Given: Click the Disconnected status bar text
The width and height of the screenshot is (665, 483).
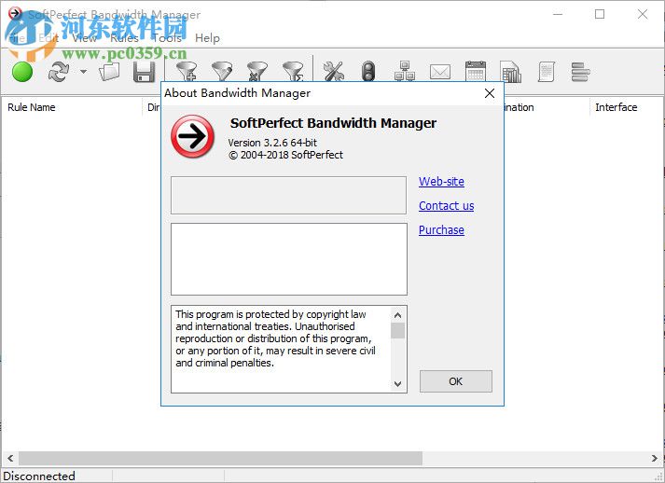Looking at the screenshot, I should (39, 476).
